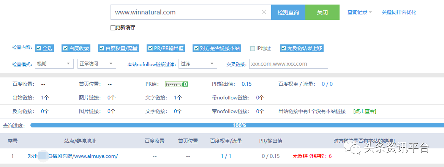
Task: Expand the nofollow 过滤 dropdown
Action: point(198,64)
